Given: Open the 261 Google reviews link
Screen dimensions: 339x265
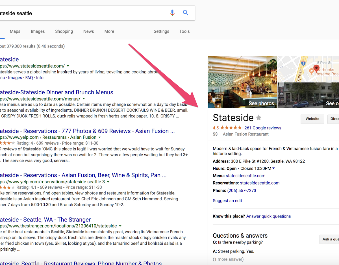Looking at the screenshot, I should (x=263, y=128).
